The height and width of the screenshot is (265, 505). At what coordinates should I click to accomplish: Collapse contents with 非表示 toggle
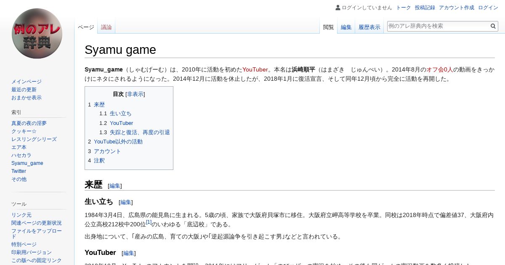point(135,94)
